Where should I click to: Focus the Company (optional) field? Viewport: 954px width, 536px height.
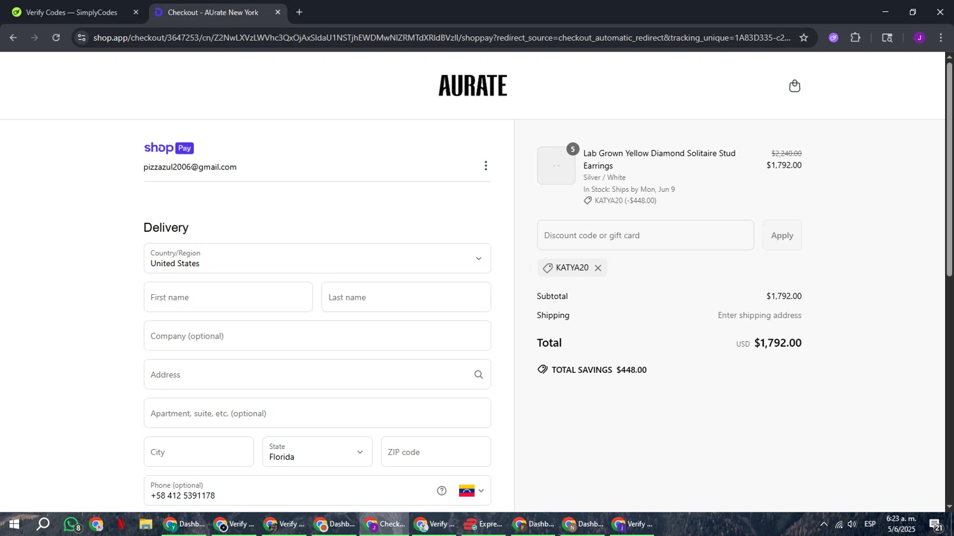tap(317, 336)
